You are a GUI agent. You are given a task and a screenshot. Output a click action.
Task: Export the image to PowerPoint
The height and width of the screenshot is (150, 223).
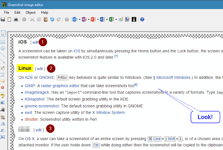coord(93,19)
